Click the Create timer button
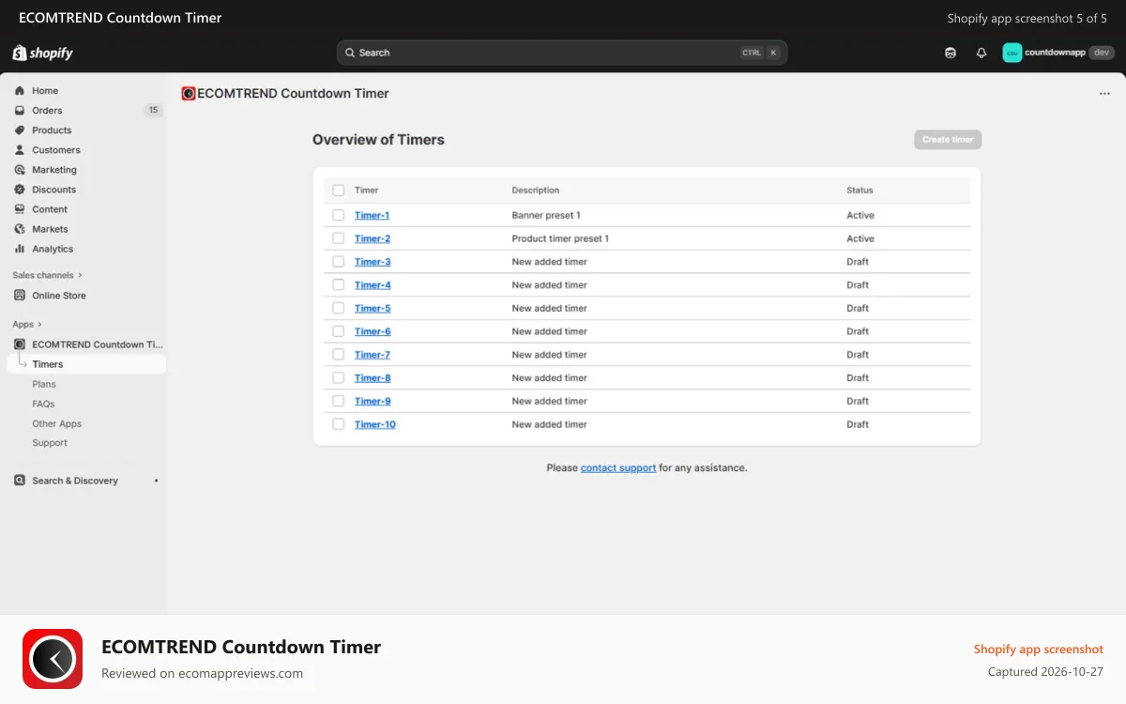Image resolution: width=1126 pixels, height=704 pixels. coord(948,140)
